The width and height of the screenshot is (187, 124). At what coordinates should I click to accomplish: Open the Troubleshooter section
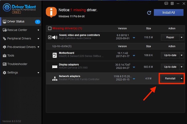coord(21,64)
